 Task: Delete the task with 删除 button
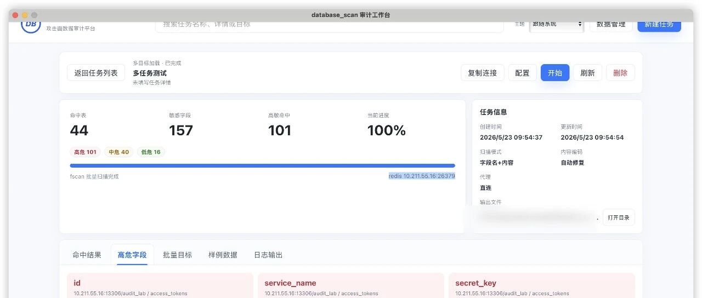tap(620, 73)
